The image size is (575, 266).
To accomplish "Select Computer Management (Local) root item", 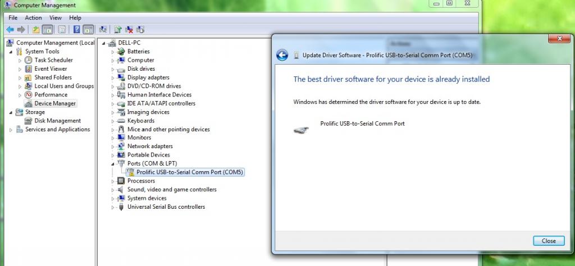I will (x=55, y=43).
